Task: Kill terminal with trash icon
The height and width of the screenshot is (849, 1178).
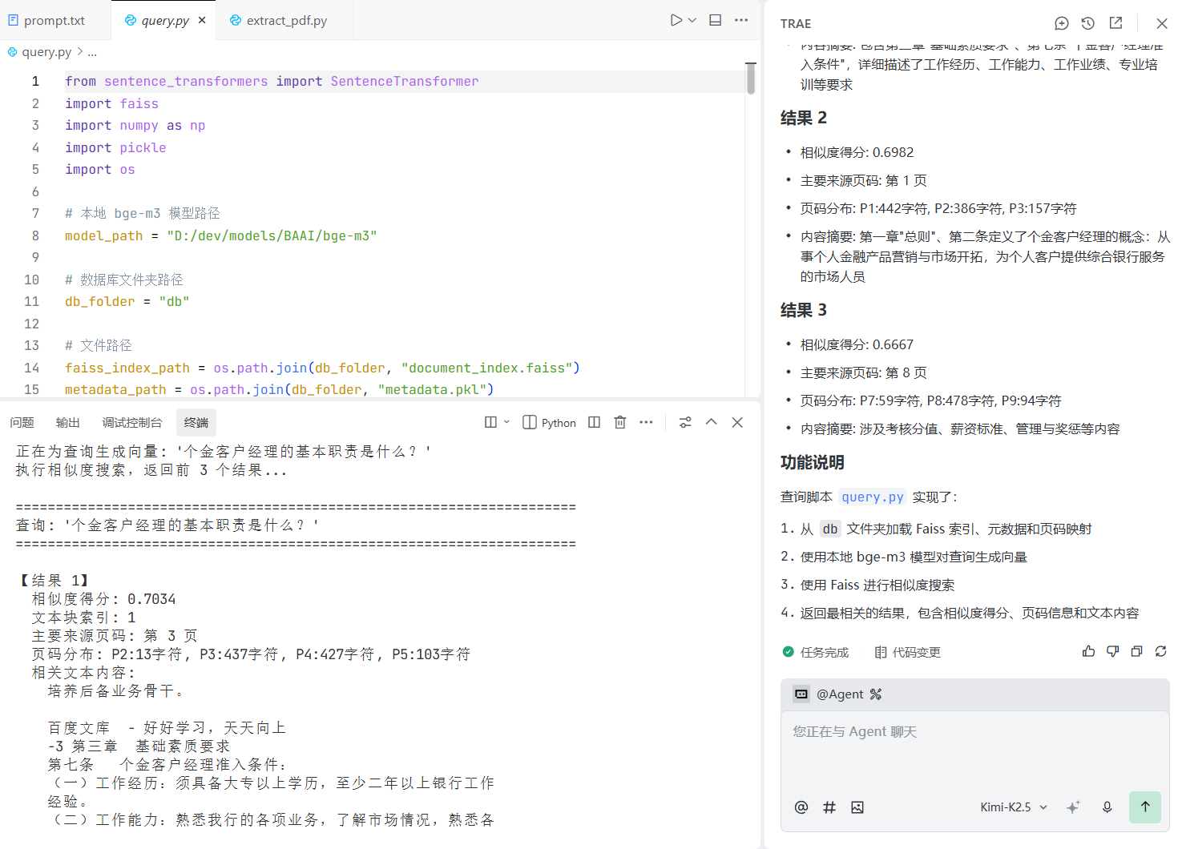Action: 620,422
